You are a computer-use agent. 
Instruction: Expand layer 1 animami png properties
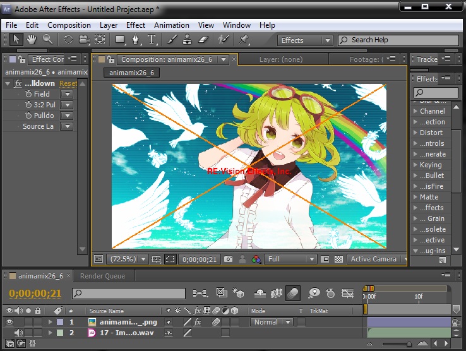51,322
